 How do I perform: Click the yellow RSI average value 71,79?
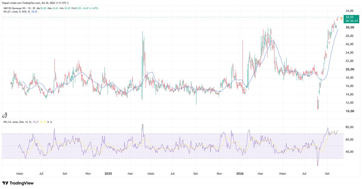[x=43, y=121]
